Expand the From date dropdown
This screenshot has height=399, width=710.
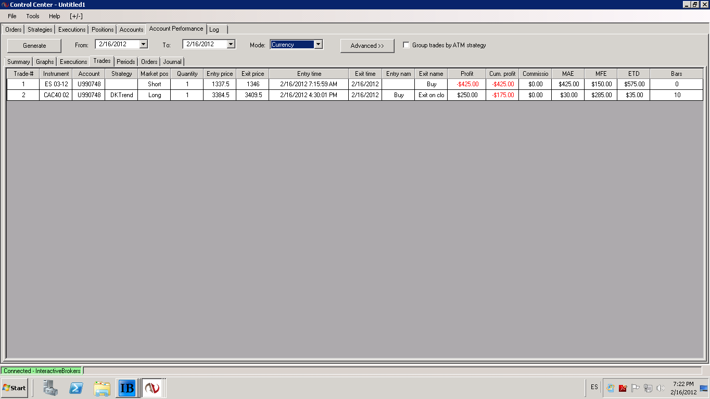144,45
